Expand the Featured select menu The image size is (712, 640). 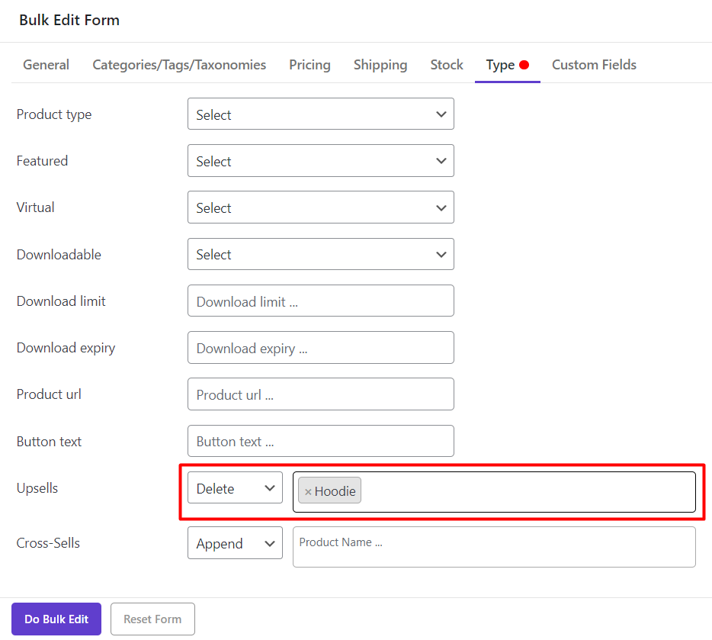(320, 161)
